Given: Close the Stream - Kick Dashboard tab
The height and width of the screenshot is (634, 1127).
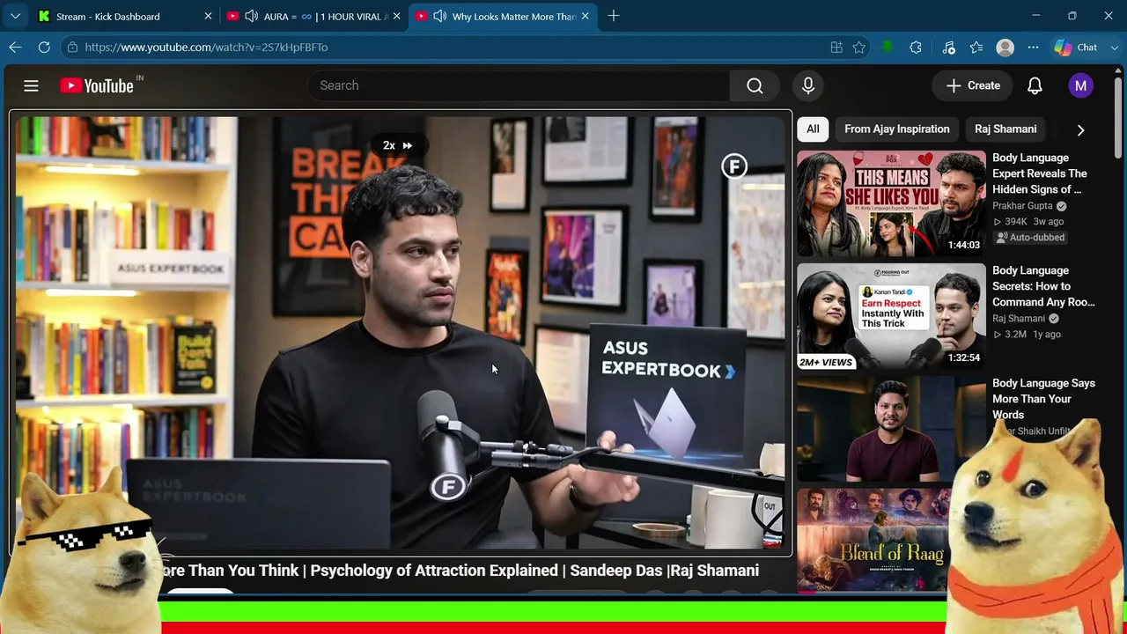Looking at the screenshot, I should point(208,16).
